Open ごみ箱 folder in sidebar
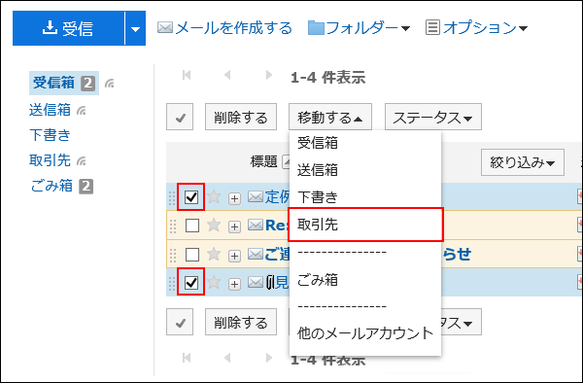583x383 pixels. tap(51, 186)
